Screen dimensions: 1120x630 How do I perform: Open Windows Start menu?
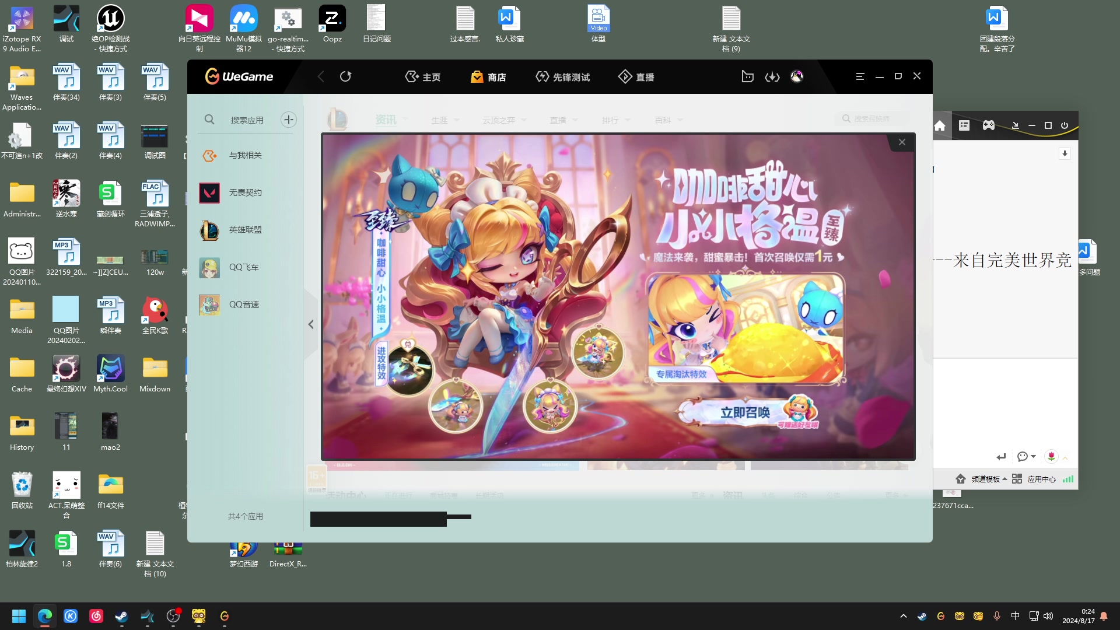(19, 616)
